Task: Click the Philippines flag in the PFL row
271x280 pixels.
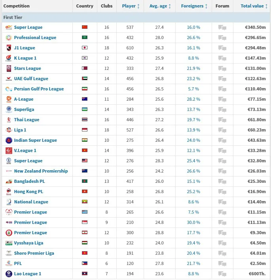Action: (85, 263)
